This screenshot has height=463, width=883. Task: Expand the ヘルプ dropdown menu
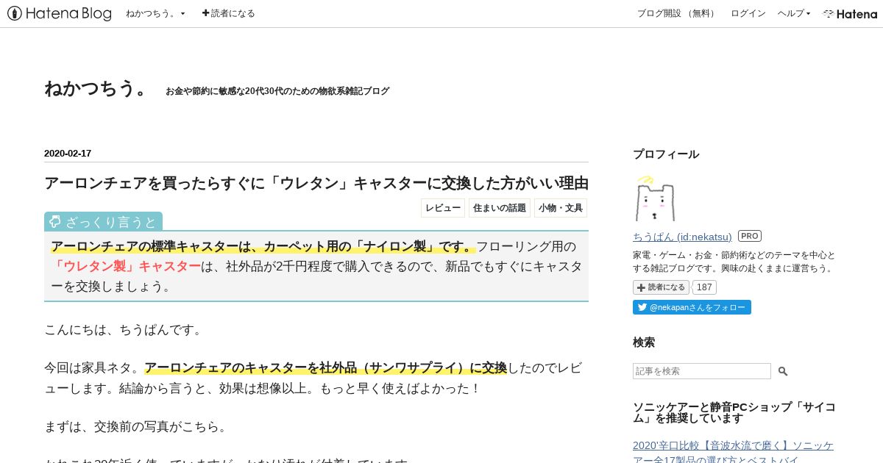tap(794, 13)
